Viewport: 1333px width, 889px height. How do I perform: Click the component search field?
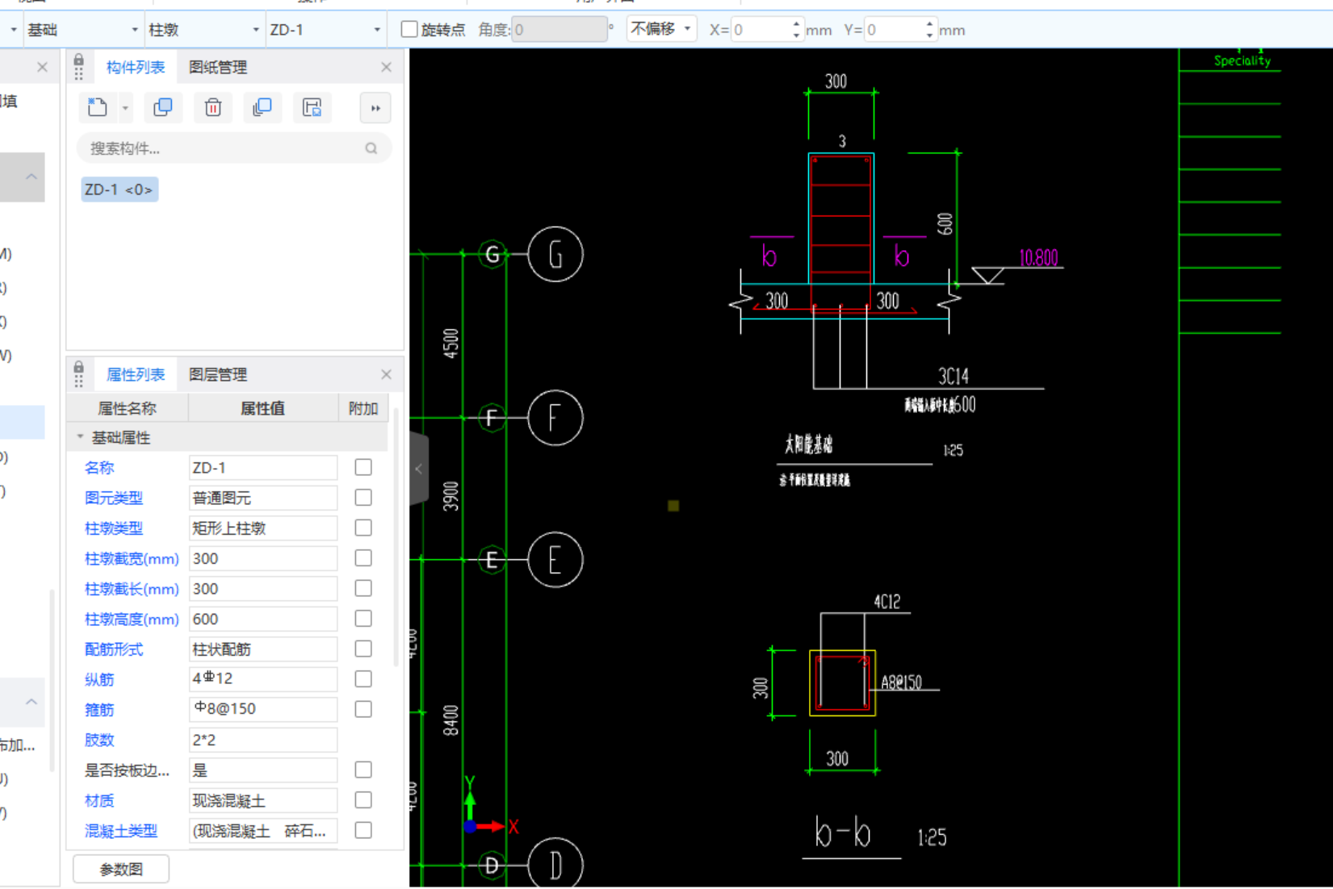pyautogui.click(x=234, y=148)
